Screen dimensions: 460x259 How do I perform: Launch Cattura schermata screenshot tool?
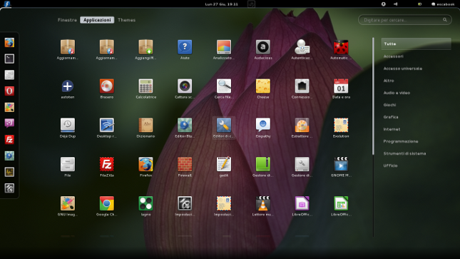[x=185, y=86]
